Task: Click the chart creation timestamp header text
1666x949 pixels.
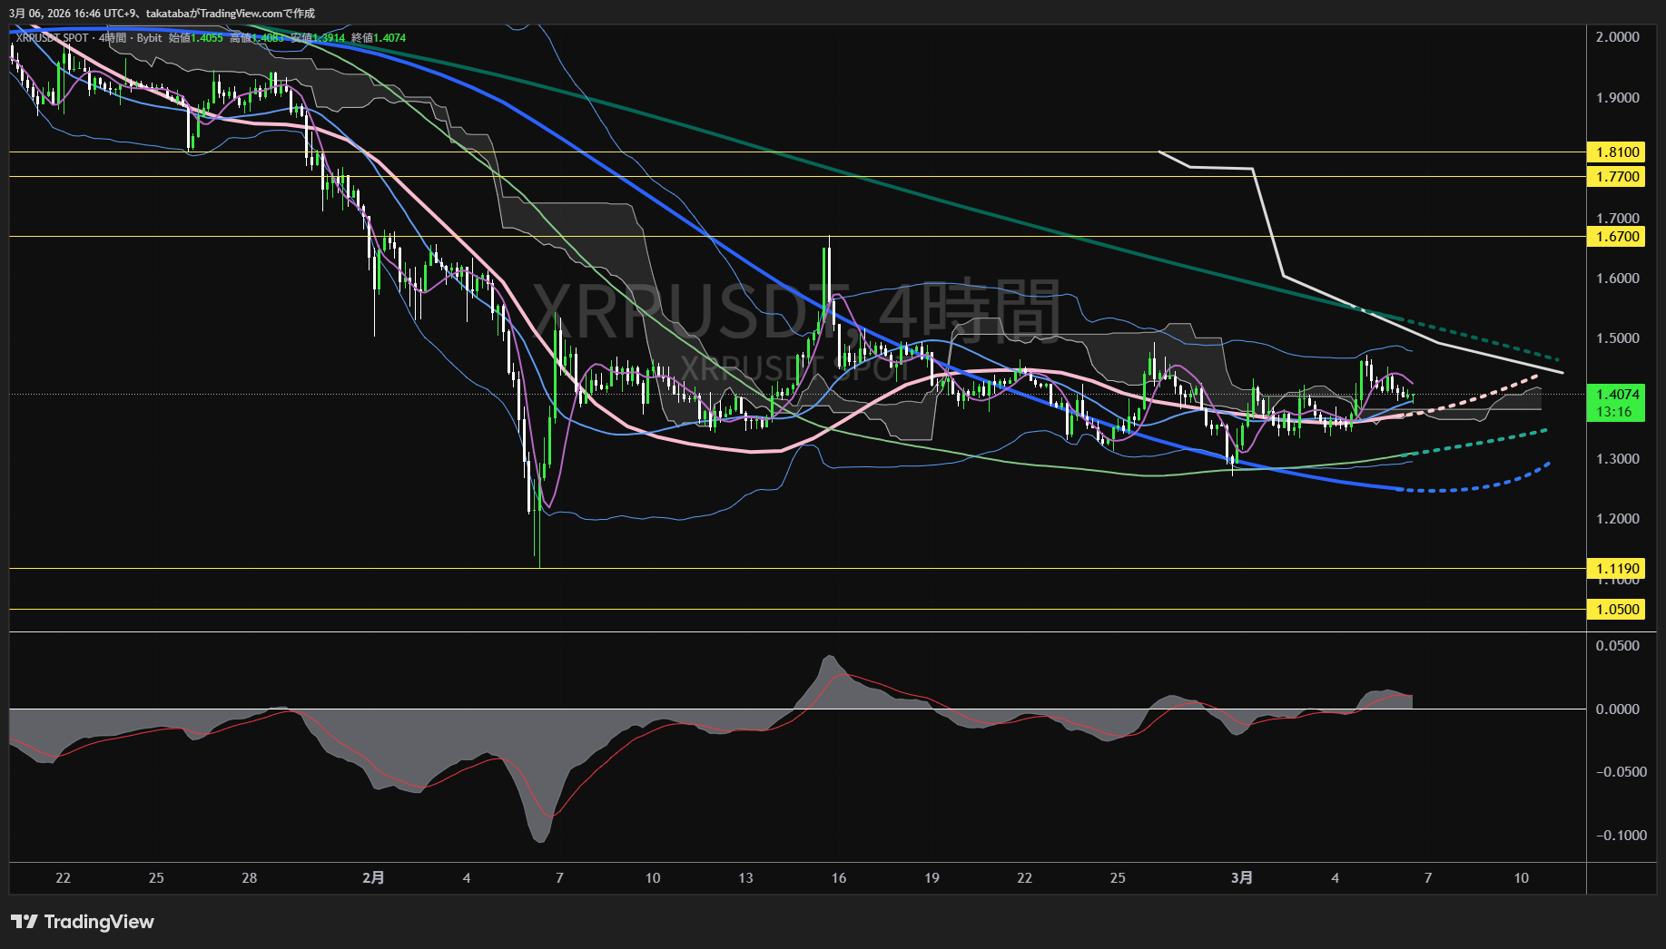Action: click(x=162, y=14)
